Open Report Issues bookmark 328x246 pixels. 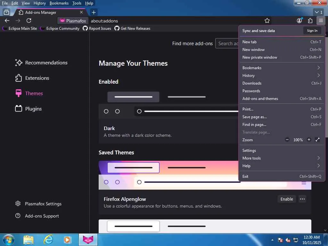click(x=97, y=29)
